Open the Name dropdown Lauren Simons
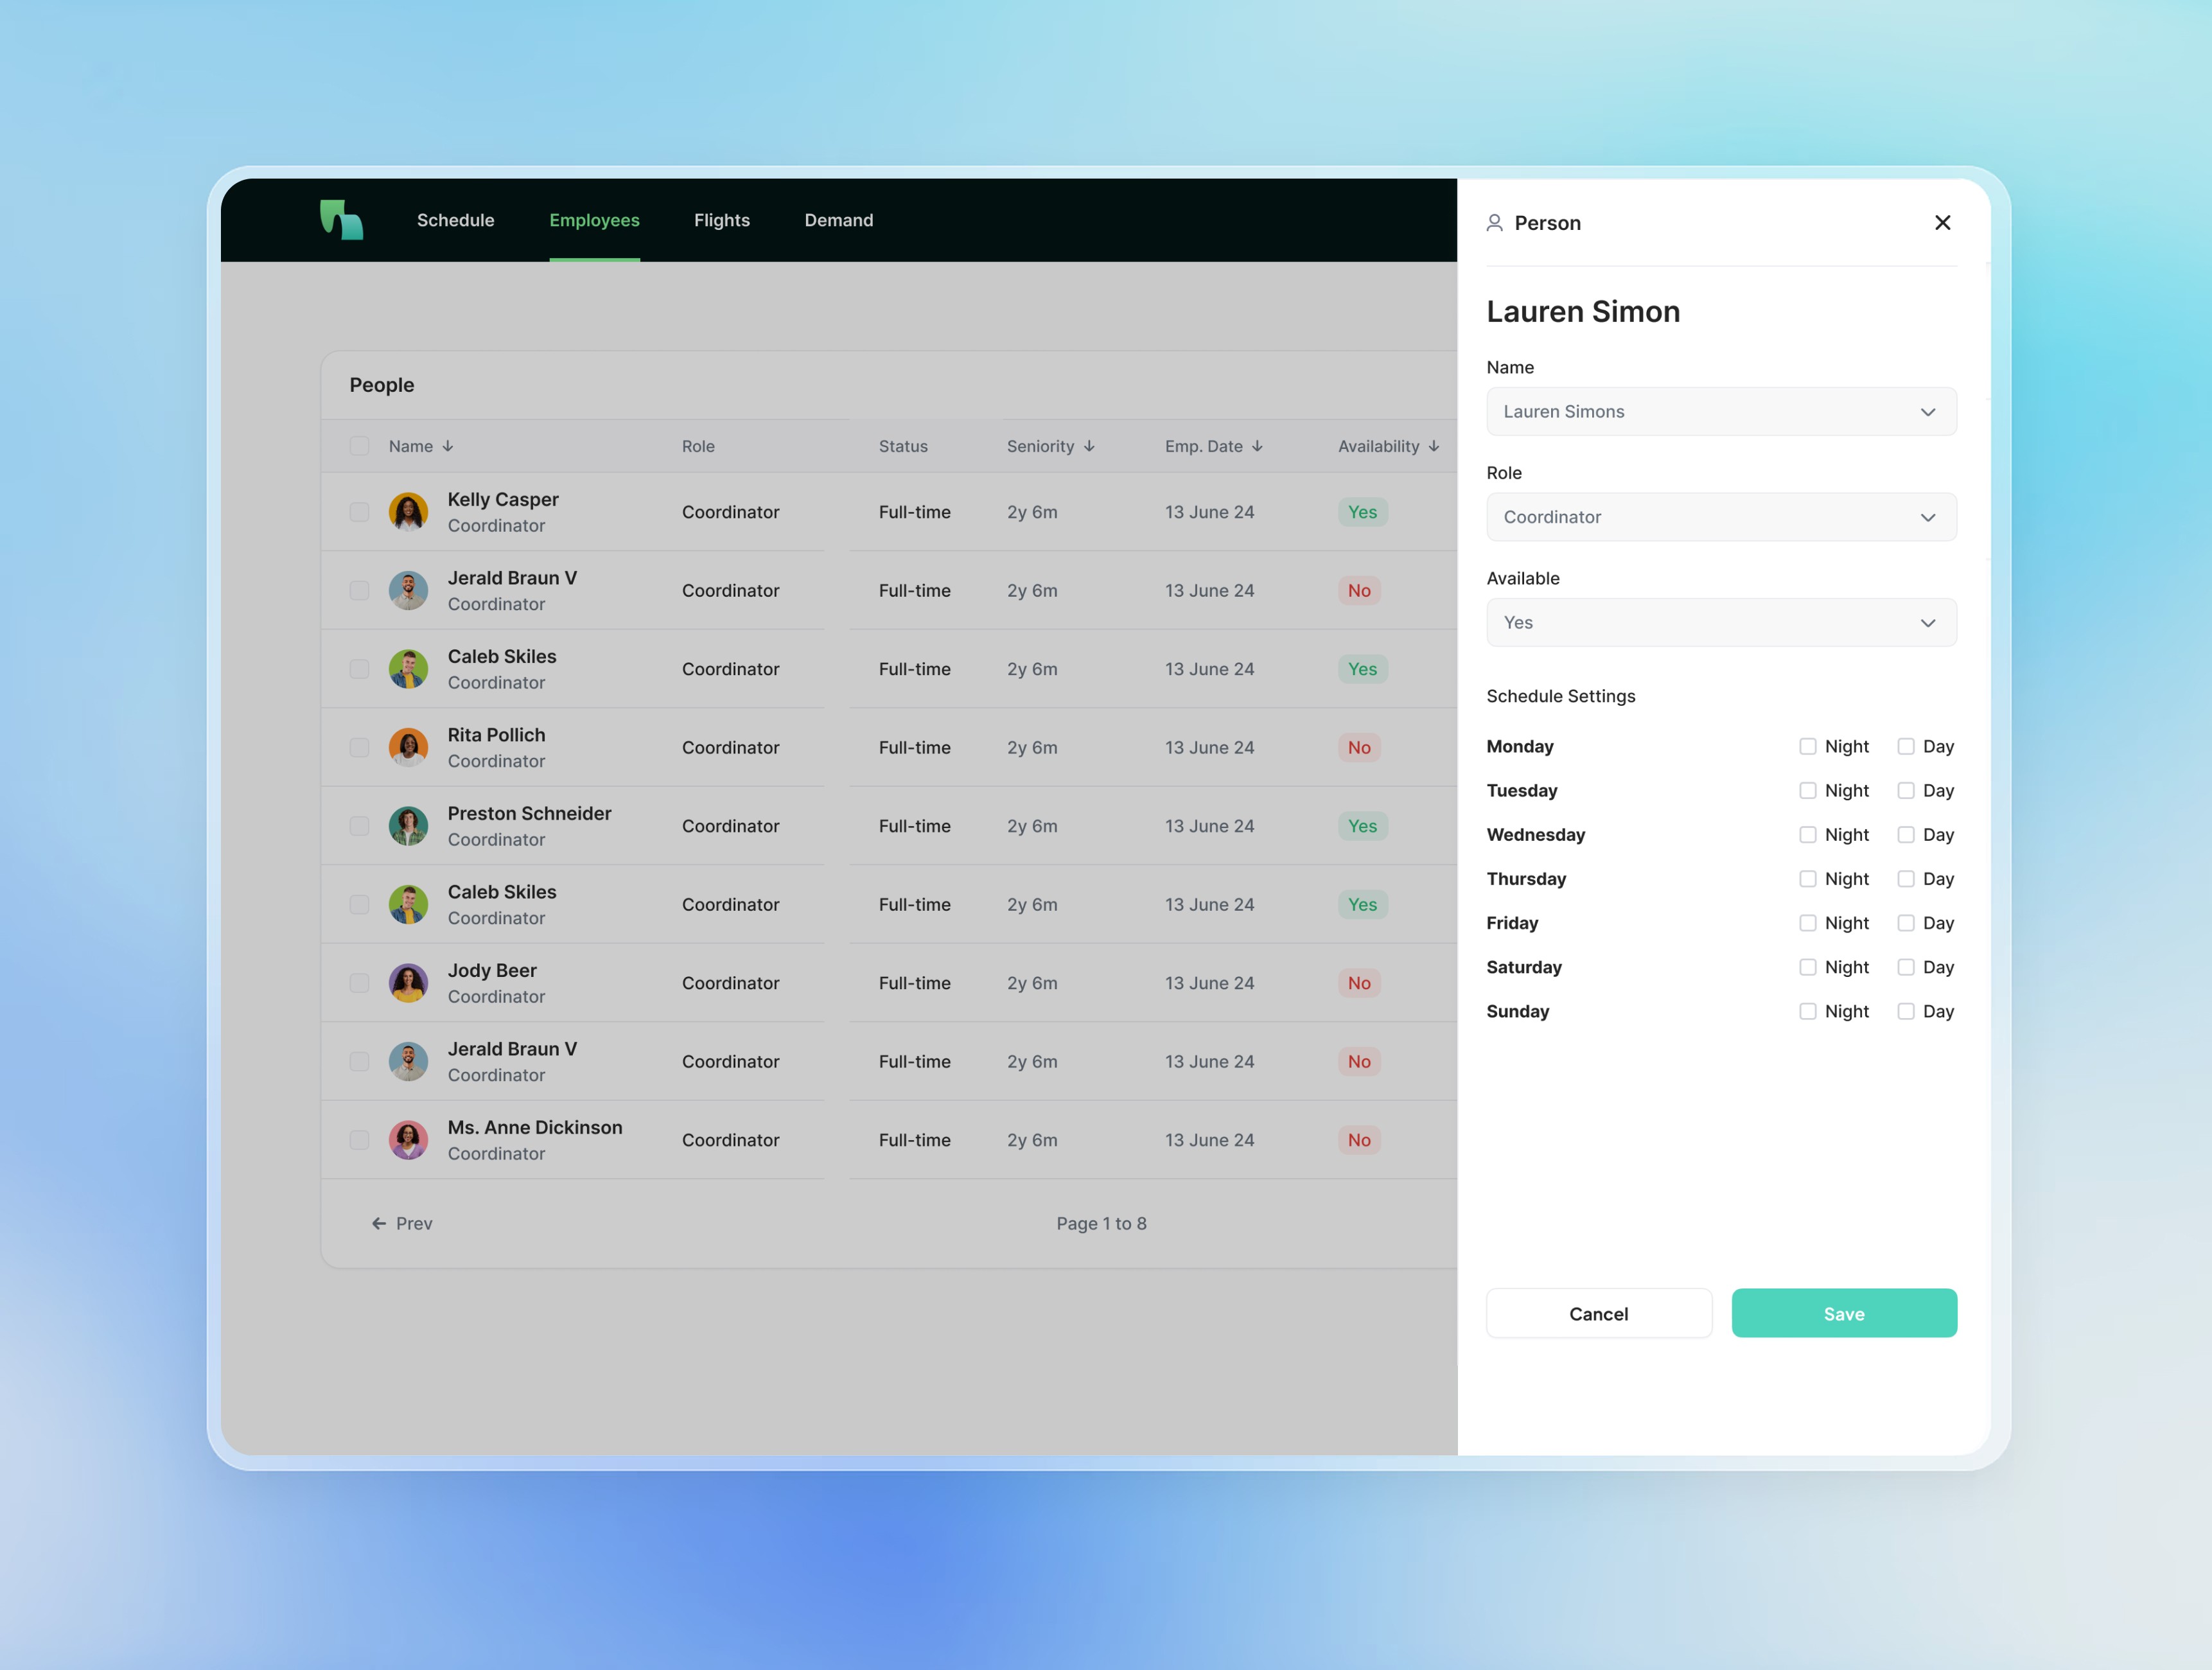The image size is (2212, 1670). [1721, 412]
